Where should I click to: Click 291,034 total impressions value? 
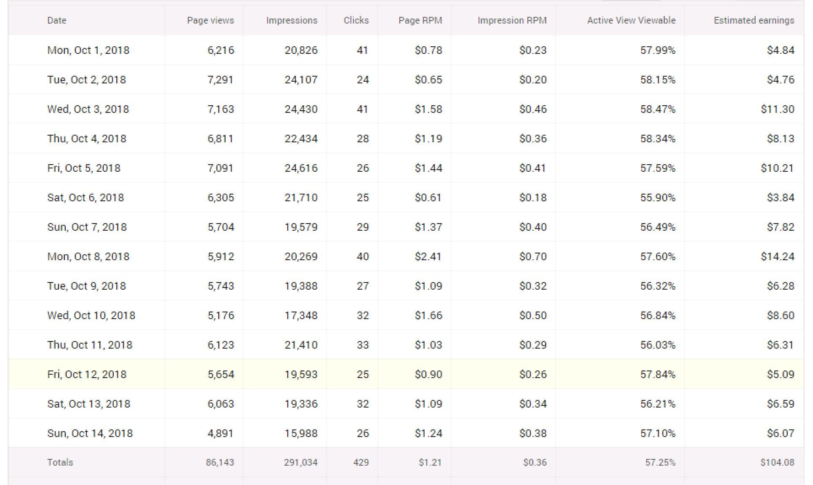tap(300, 462)
